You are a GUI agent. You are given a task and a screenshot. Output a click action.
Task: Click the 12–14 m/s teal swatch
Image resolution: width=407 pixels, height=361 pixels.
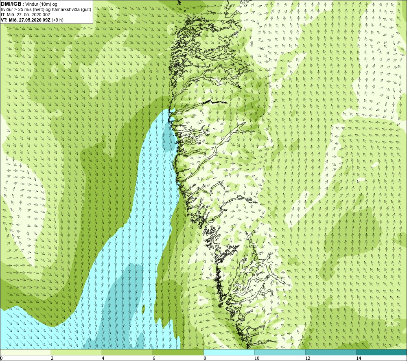click(330, 352)
